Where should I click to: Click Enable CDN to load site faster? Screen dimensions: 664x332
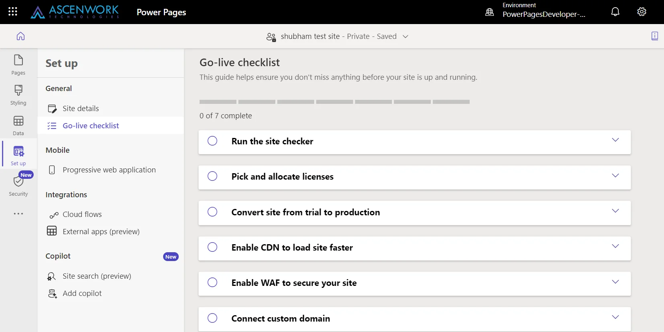(292, 247)
